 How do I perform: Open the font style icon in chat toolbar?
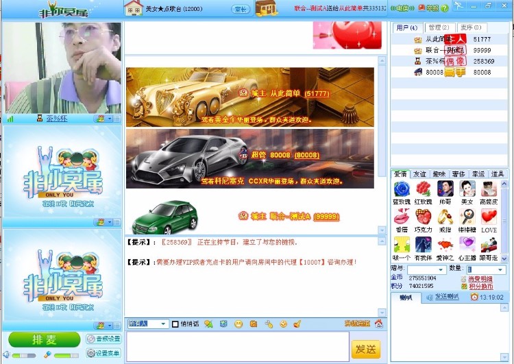(x=208, y=324)
